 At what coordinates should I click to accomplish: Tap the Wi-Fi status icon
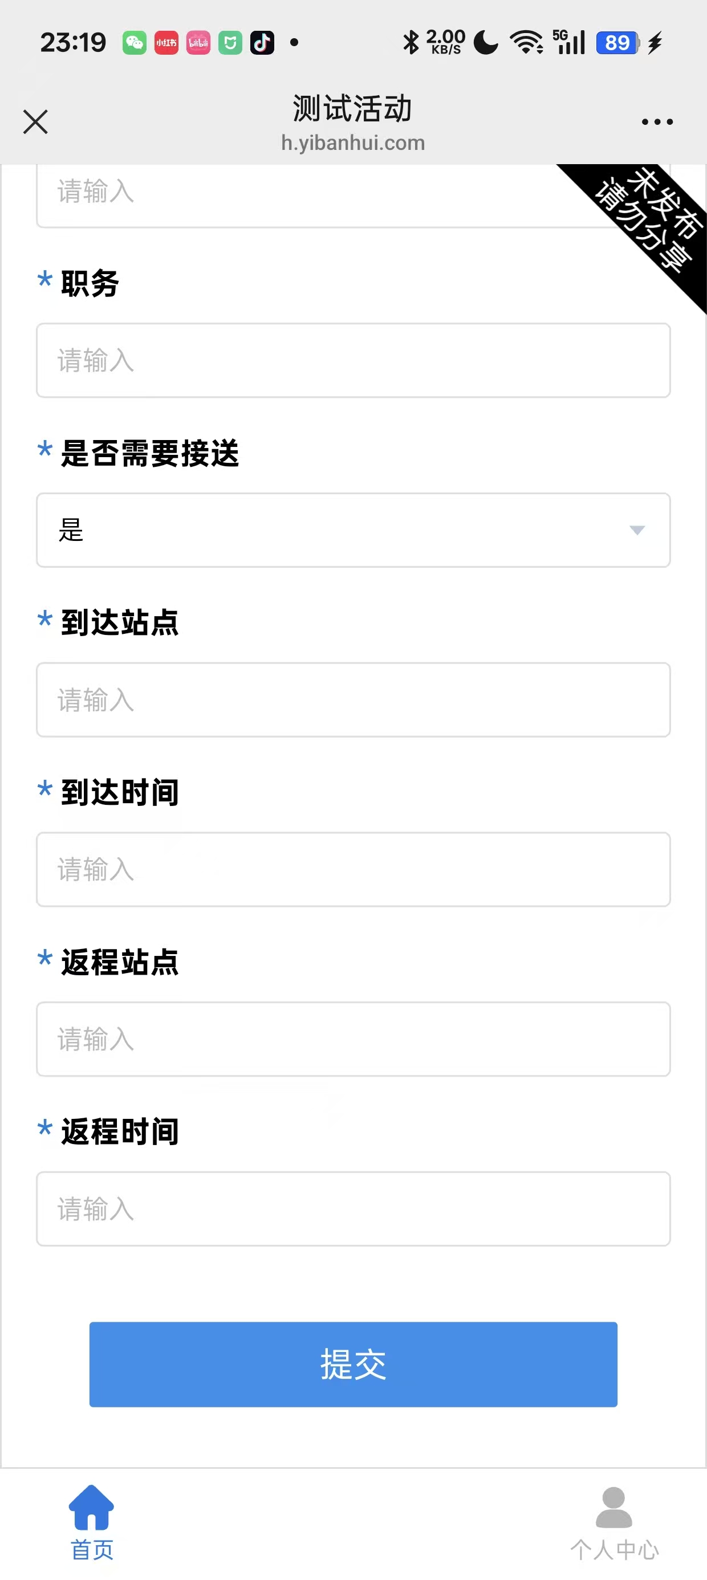(x=527, y=43)
